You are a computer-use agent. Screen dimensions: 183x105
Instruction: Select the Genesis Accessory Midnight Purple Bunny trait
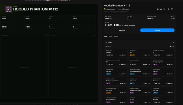163,62
